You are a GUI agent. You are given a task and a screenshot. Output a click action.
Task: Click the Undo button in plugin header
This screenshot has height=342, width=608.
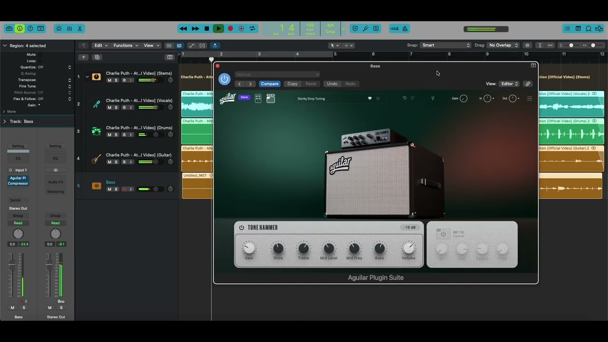(x=332, y=84)
